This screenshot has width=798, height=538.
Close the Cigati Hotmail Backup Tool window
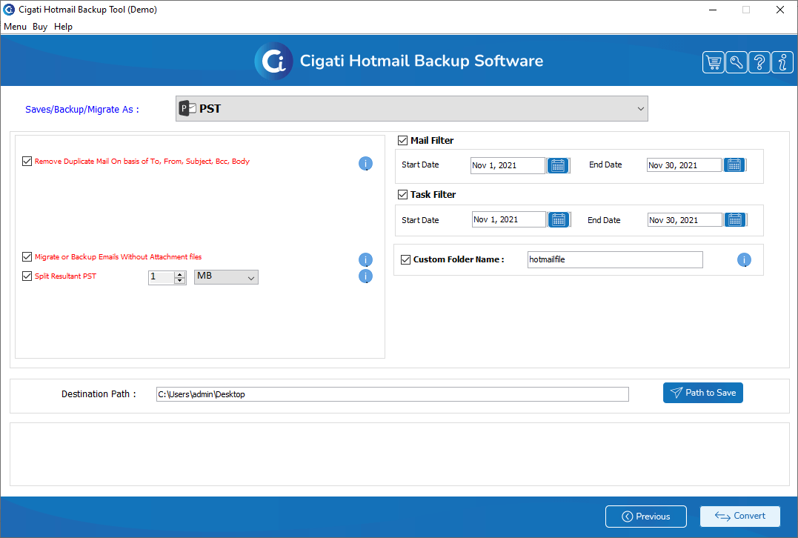(x=779, y=10)
